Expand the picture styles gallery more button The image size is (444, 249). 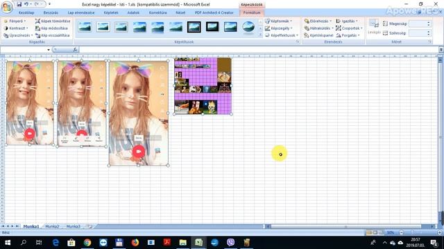(x=261, y=35)
